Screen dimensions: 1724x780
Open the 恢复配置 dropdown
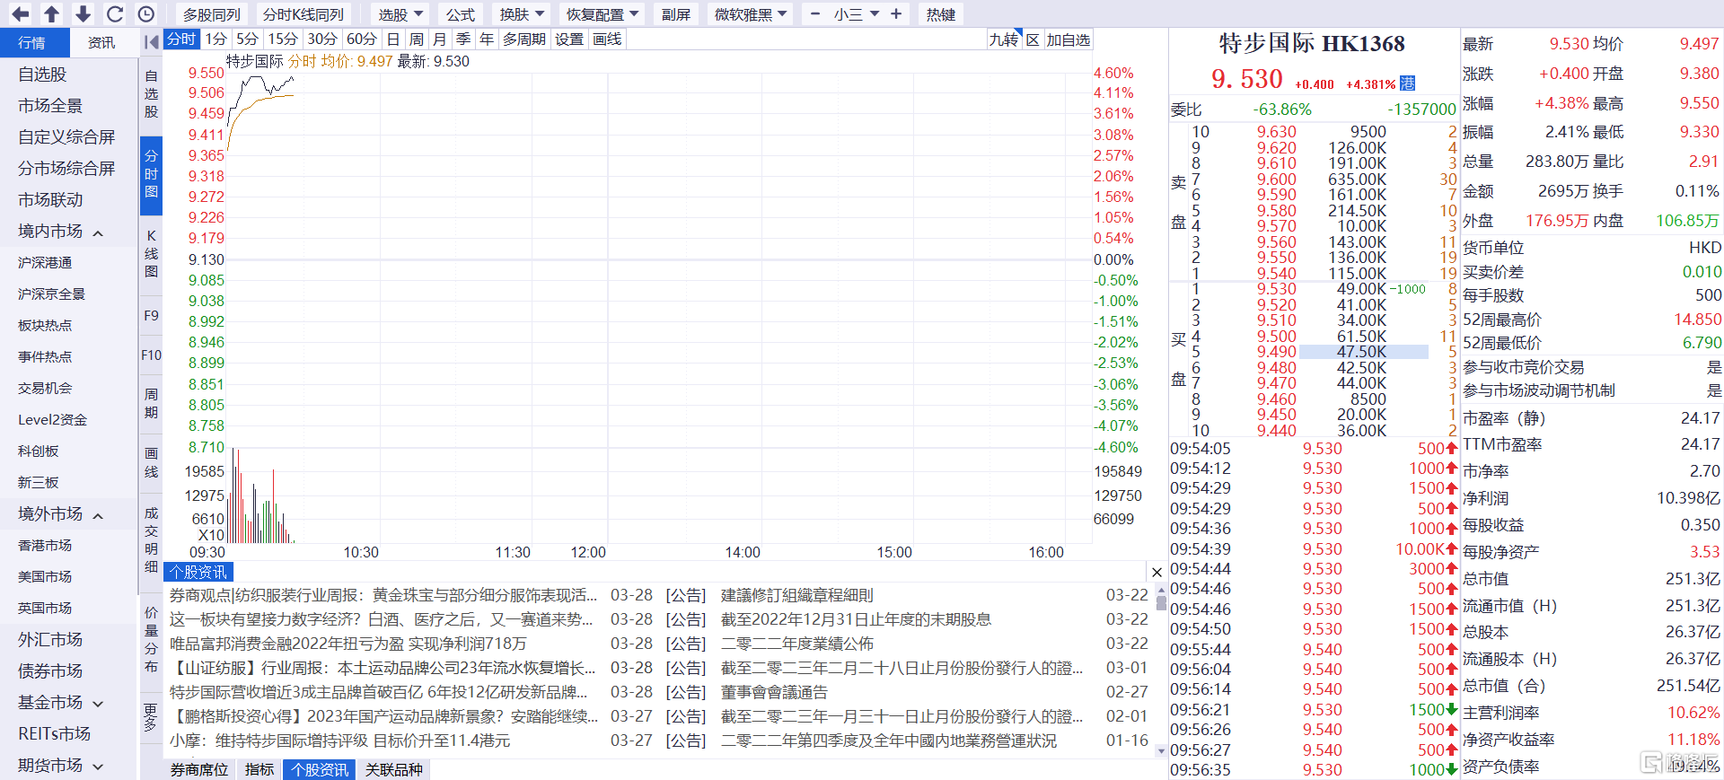coord(603,14)
